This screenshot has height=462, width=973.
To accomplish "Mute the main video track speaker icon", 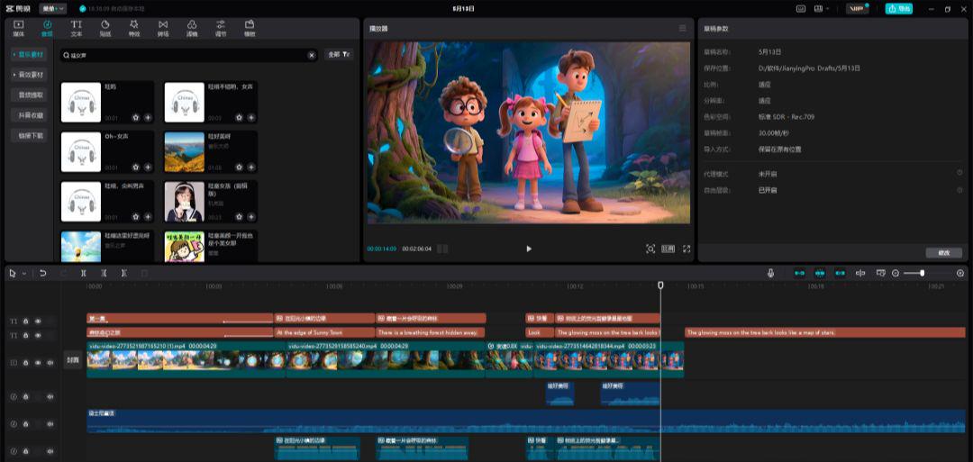I will (x=50, y=363).
